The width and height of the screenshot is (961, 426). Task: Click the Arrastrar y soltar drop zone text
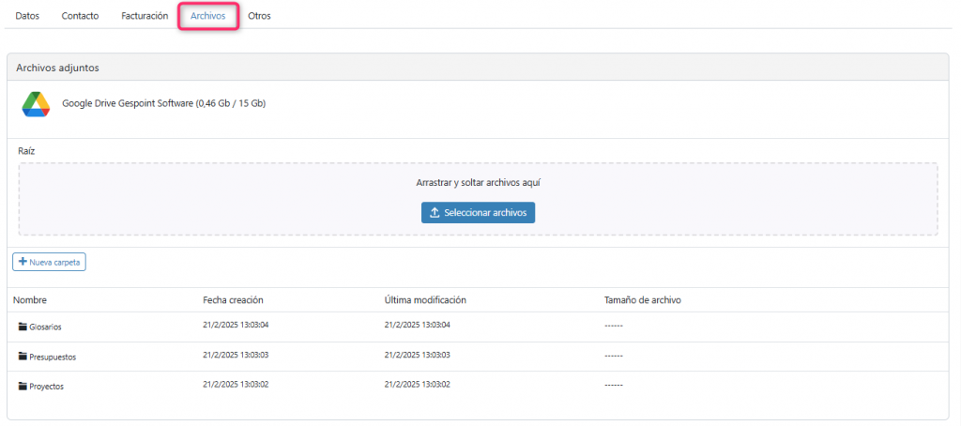point(478,183)
